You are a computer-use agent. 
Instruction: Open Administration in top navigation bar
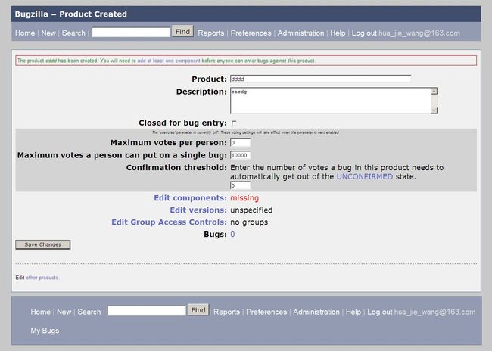tap(300, 33)
